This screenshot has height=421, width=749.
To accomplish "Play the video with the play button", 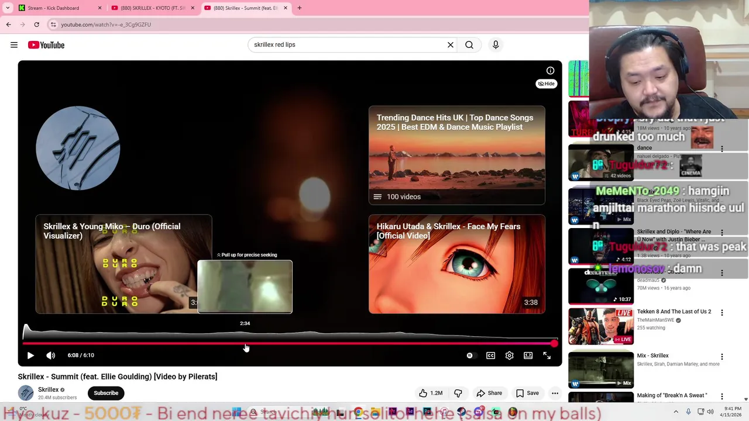I will tap(30, 355).
